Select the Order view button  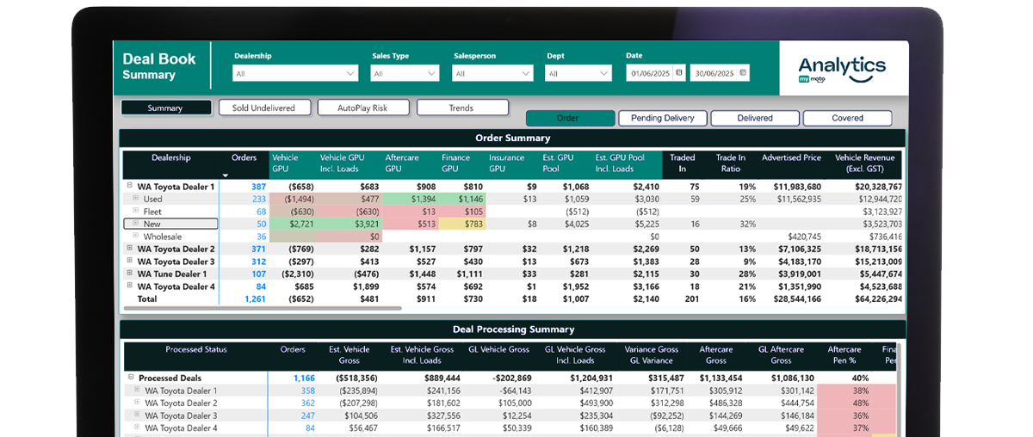pyautogui.click(x=569, y=118)
